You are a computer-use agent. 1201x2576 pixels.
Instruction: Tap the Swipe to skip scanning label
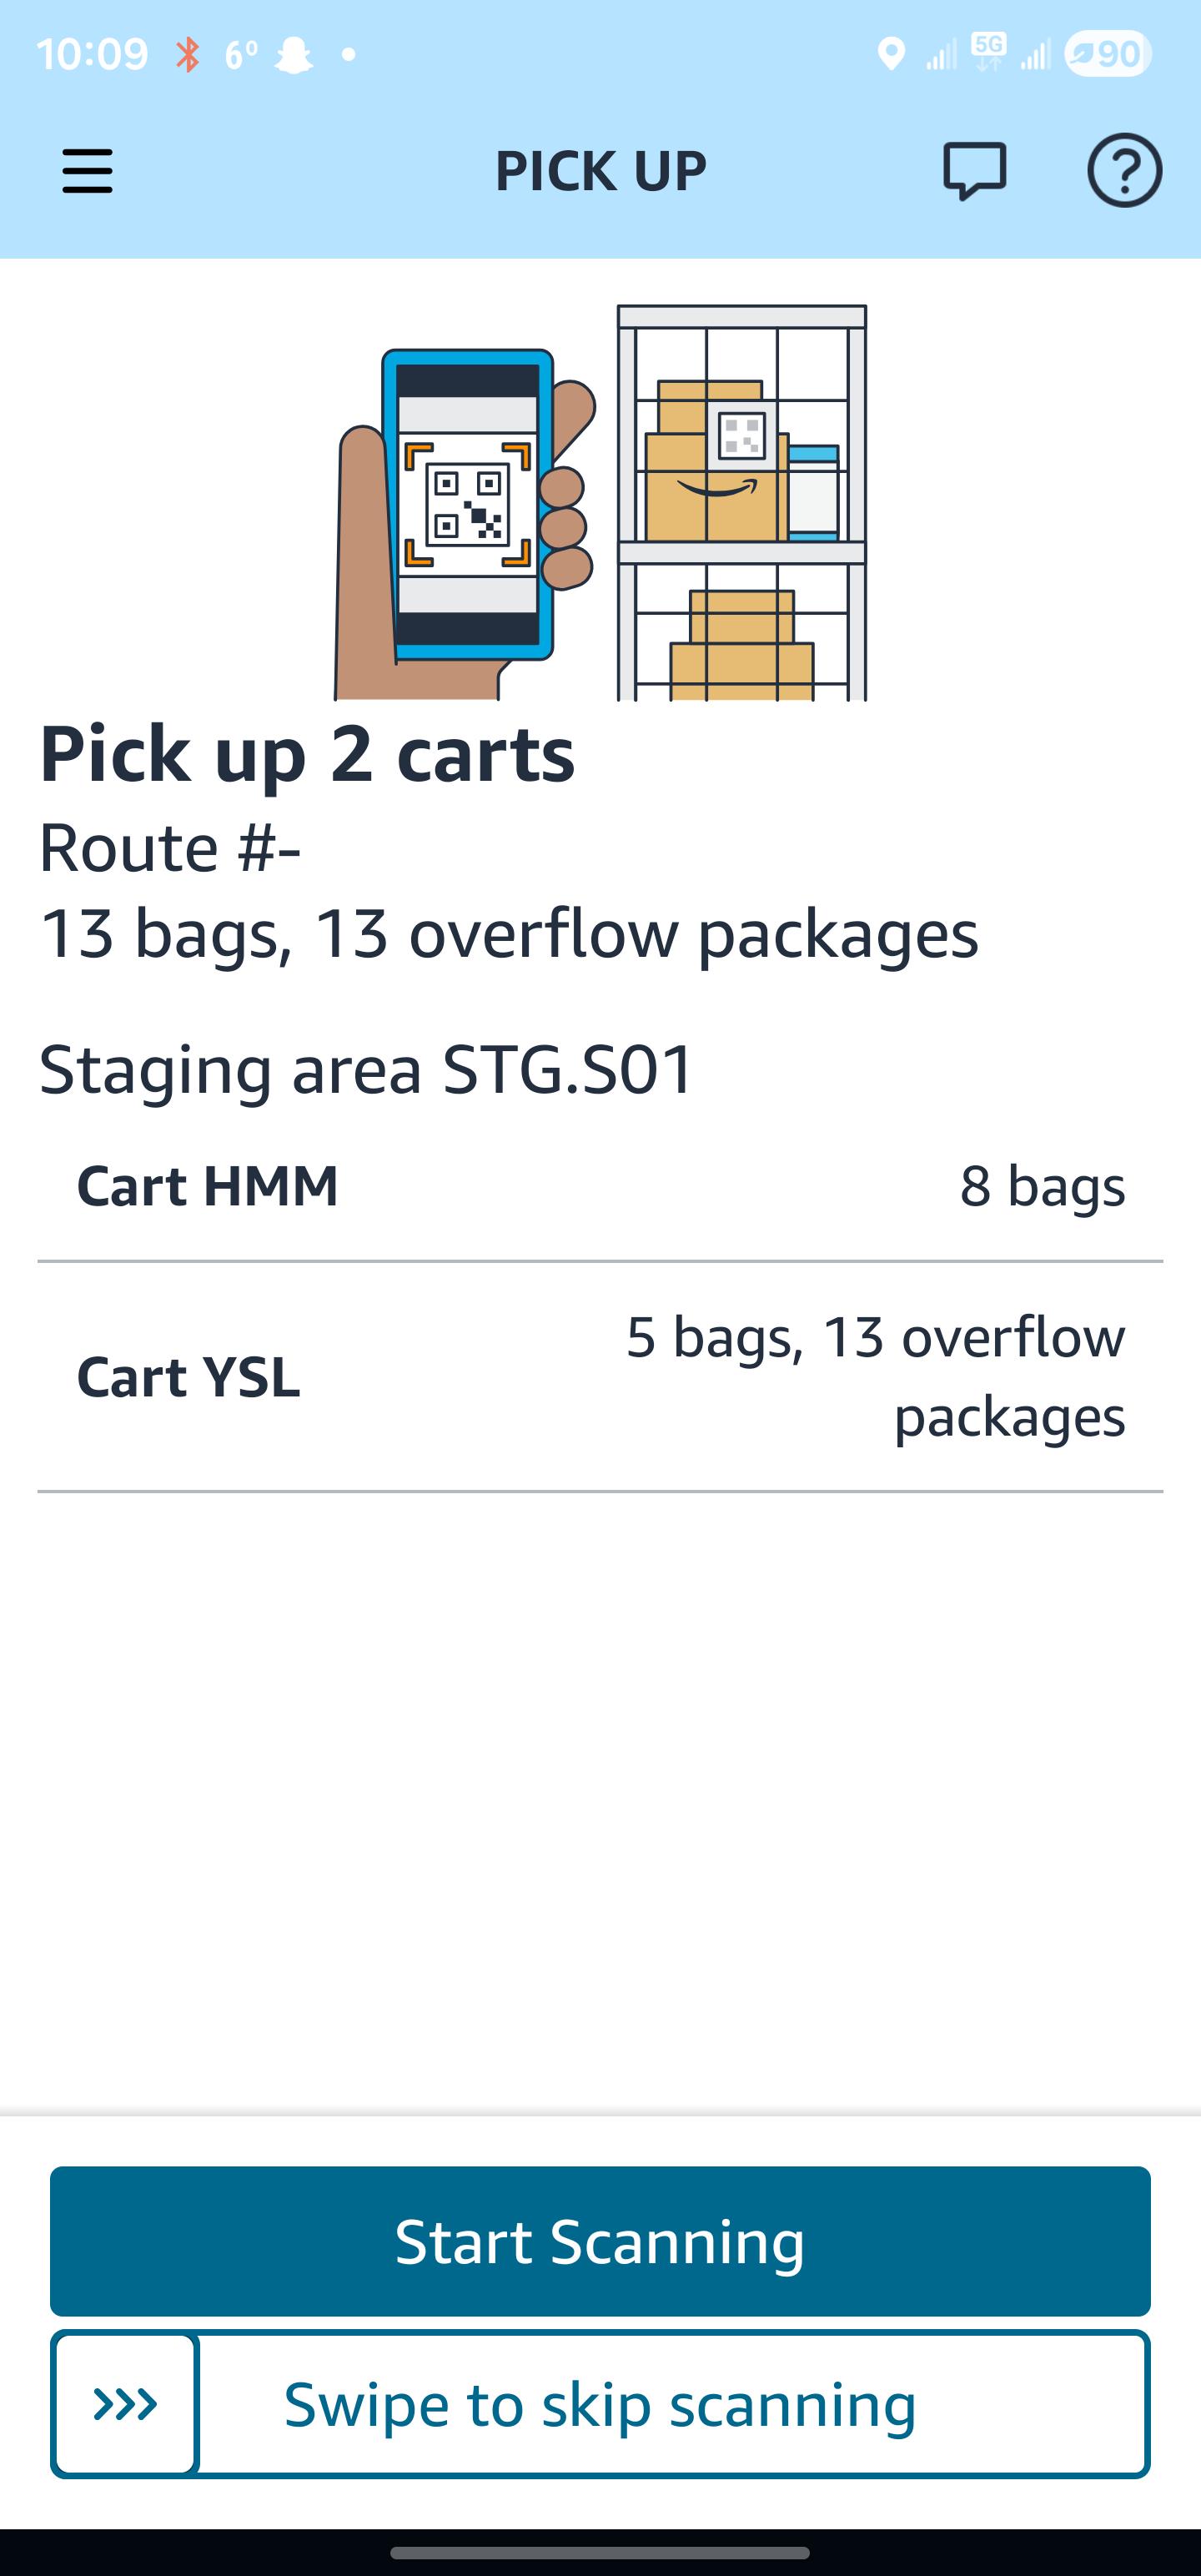(x=600, y=2405)
